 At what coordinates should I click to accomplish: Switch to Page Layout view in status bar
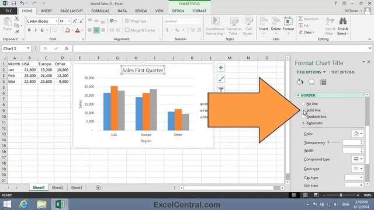(x=305, y=195)
